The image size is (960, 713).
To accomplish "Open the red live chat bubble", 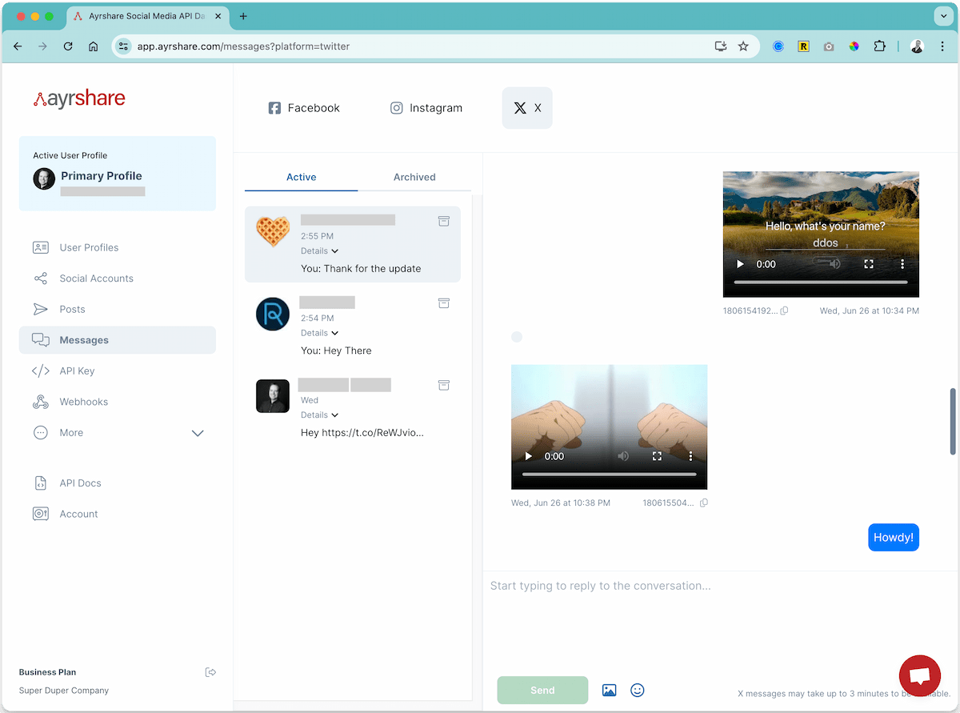I will (919, 676).
